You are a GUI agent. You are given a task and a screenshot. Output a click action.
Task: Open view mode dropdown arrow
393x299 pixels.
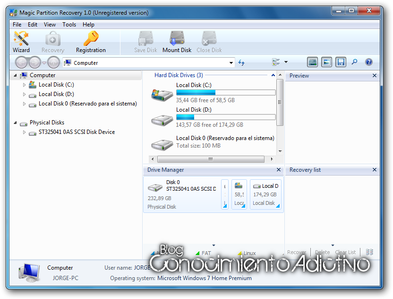(x=286, y=62)
